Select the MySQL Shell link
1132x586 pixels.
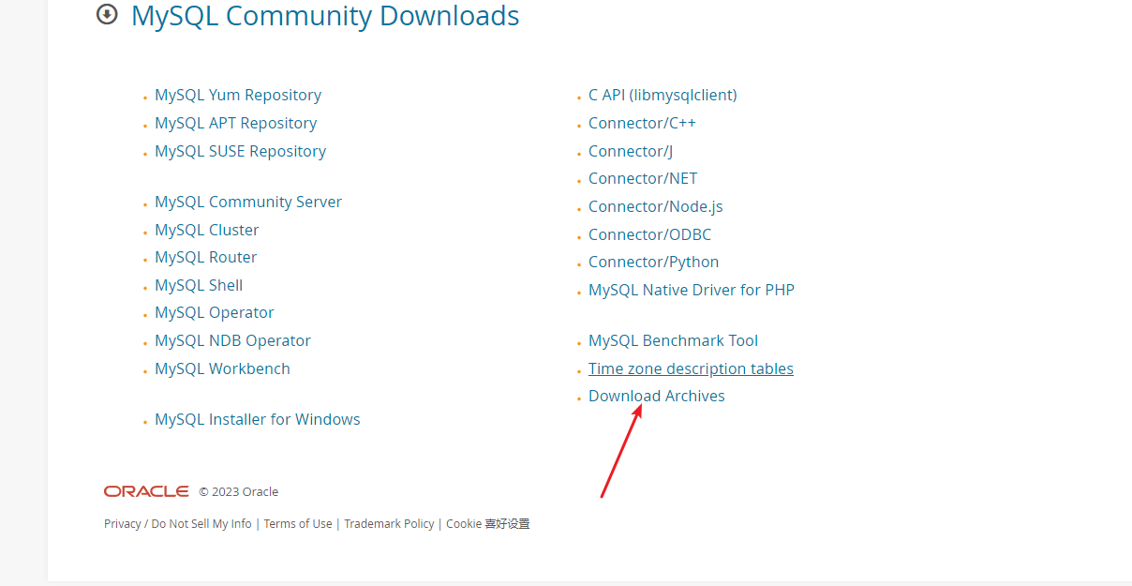[199, 285]
